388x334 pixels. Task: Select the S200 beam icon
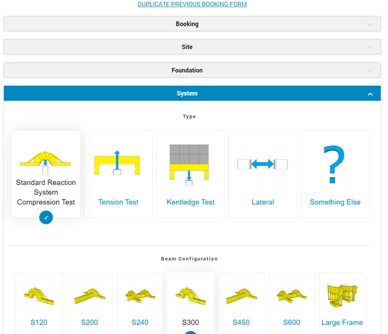(90, 295)
